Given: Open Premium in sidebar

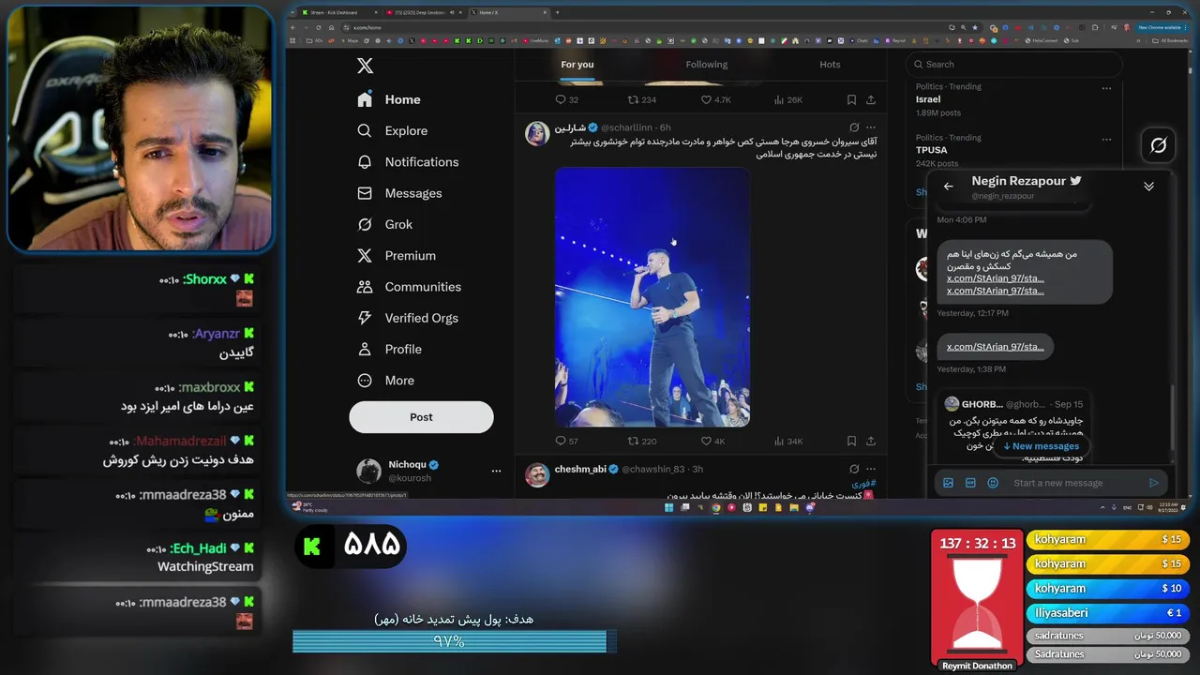Looking at the screenshot, I should (x=397, y=256).
